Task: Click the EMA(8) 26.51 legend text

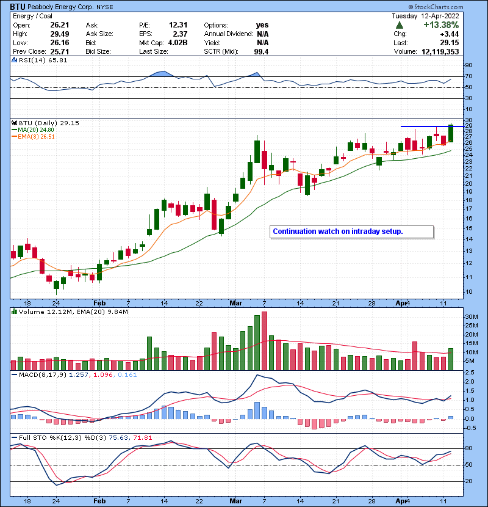Action: 36,137
